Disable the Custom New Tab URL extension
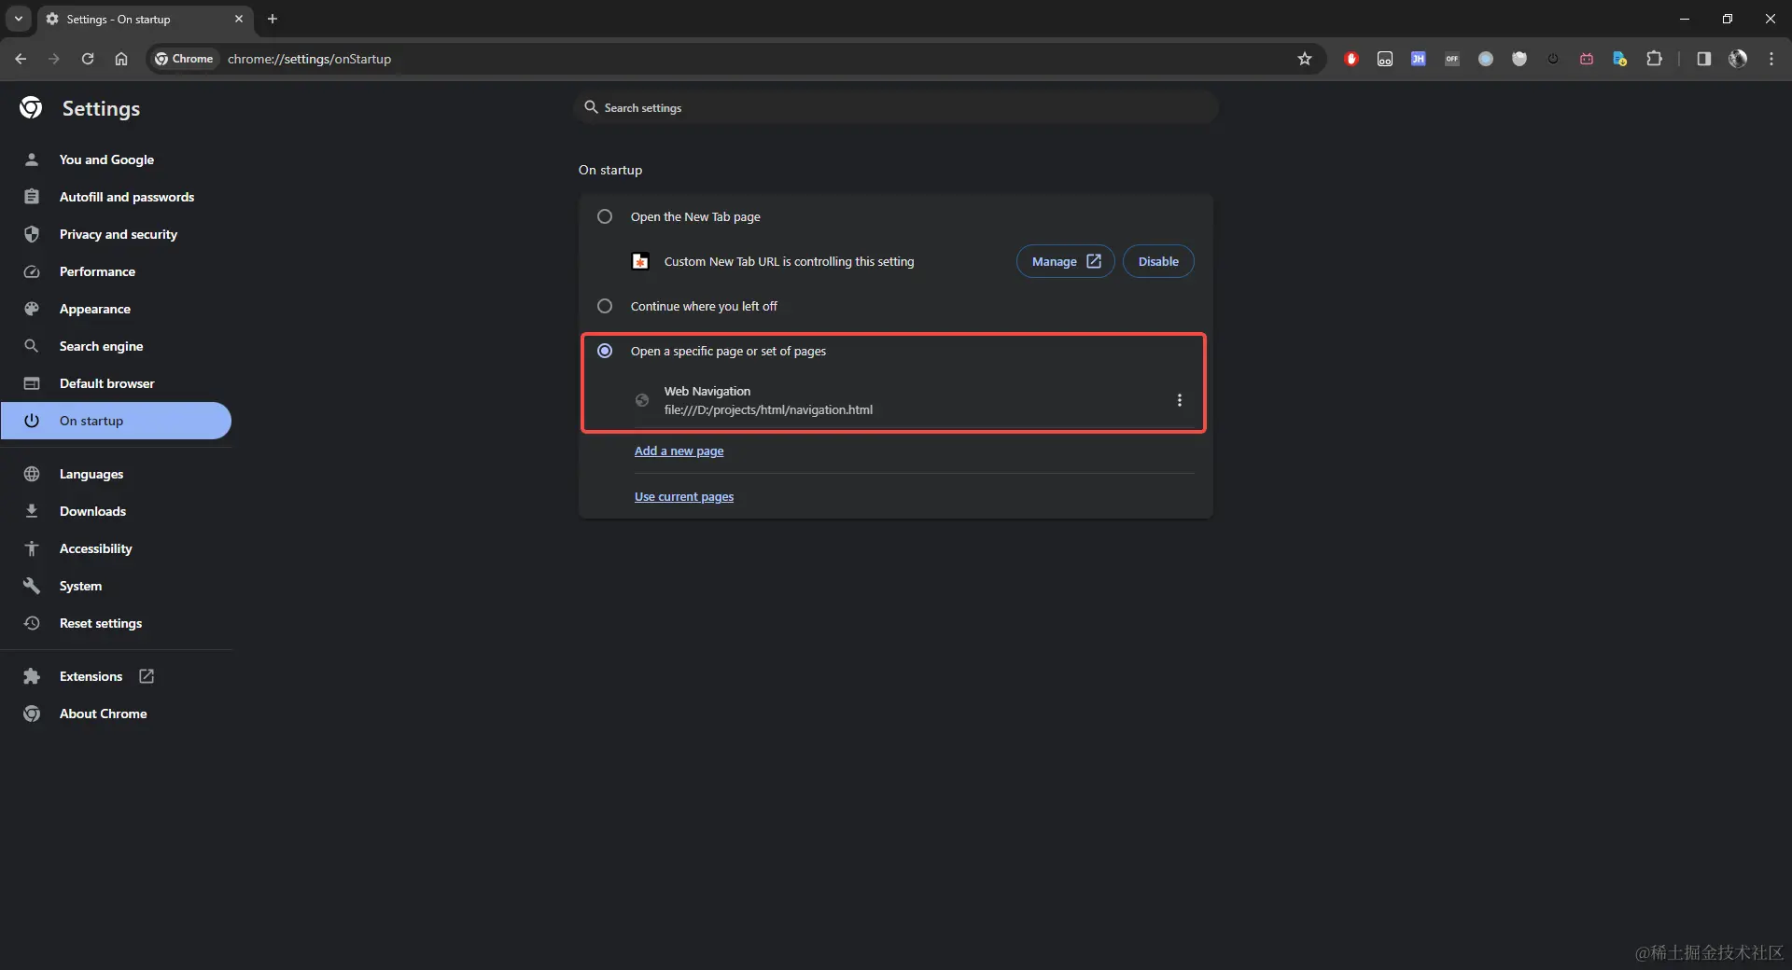1792x970 pixels. [x=1158, y=261]
